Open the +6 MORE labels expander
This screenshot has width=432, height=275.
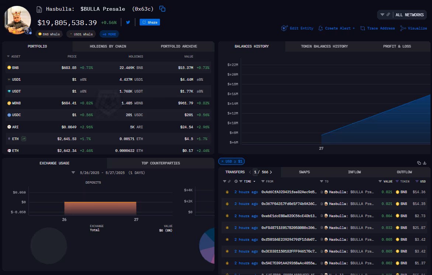click(x=109, y=34)
